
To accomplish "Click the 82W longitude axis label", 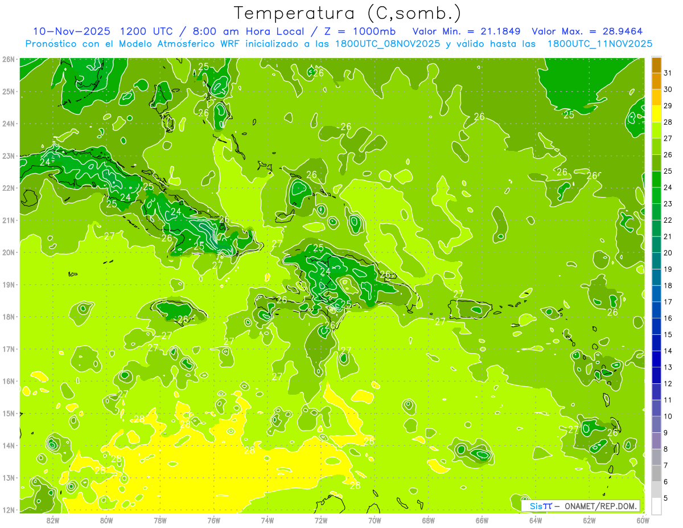I will pyautogui.click(x=53, y=520).
